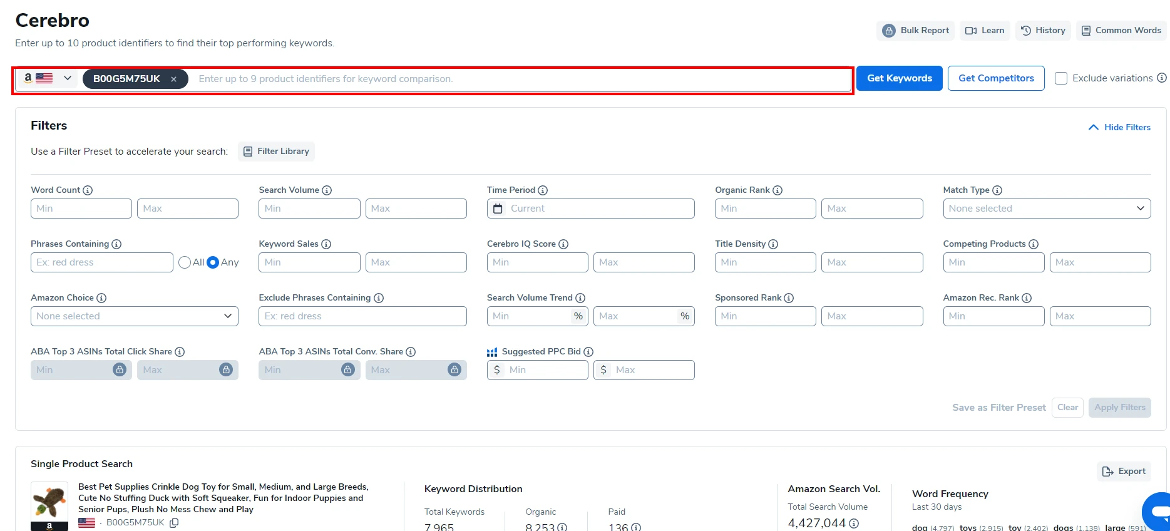Click the Get Keywords button
This screenshot has height=531, width=1170.
click(x=899, y=78)
